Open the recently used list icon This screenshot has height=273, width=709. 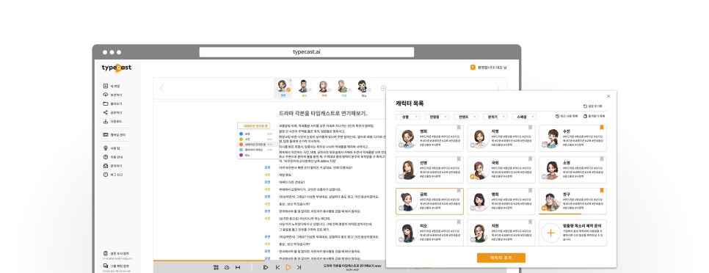(x=558, y=116)
